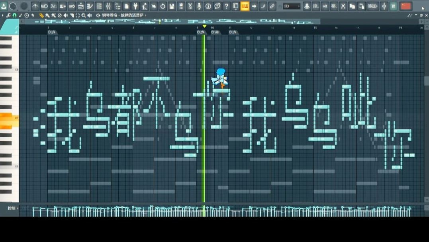Viewport: 429px width, 242px height.
Task: Click the metronome toolbar icon
Action: (35, 6)
